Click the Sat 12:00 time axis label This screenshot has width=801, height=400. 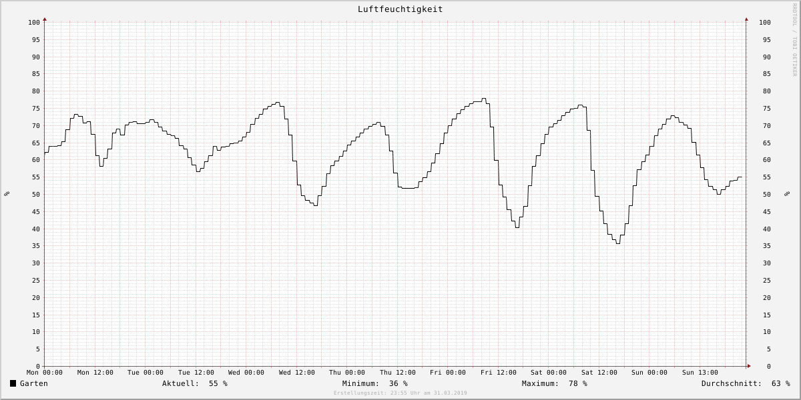click(x=599, y=373)
